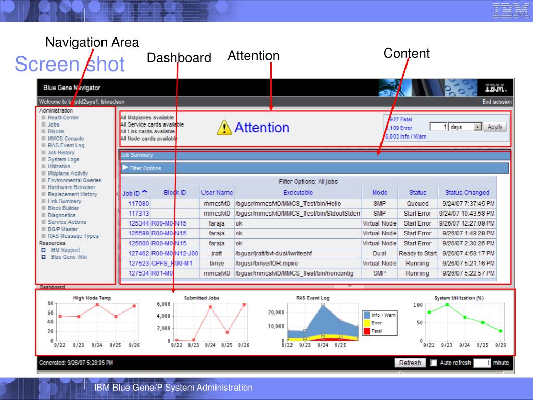Click the Blue Gene Wiki arrow icon
This screenshot has width=533, height=400.
coord(43,257)
